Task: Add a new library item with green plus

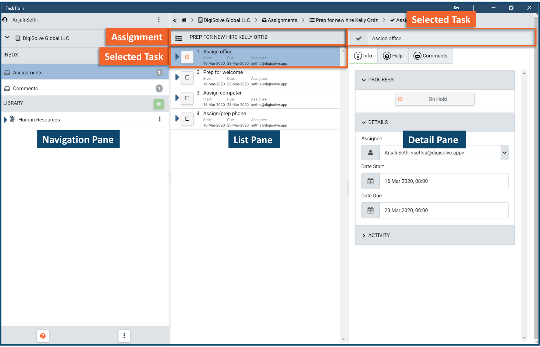Action: pyautogui.click(x=158, y=104)
